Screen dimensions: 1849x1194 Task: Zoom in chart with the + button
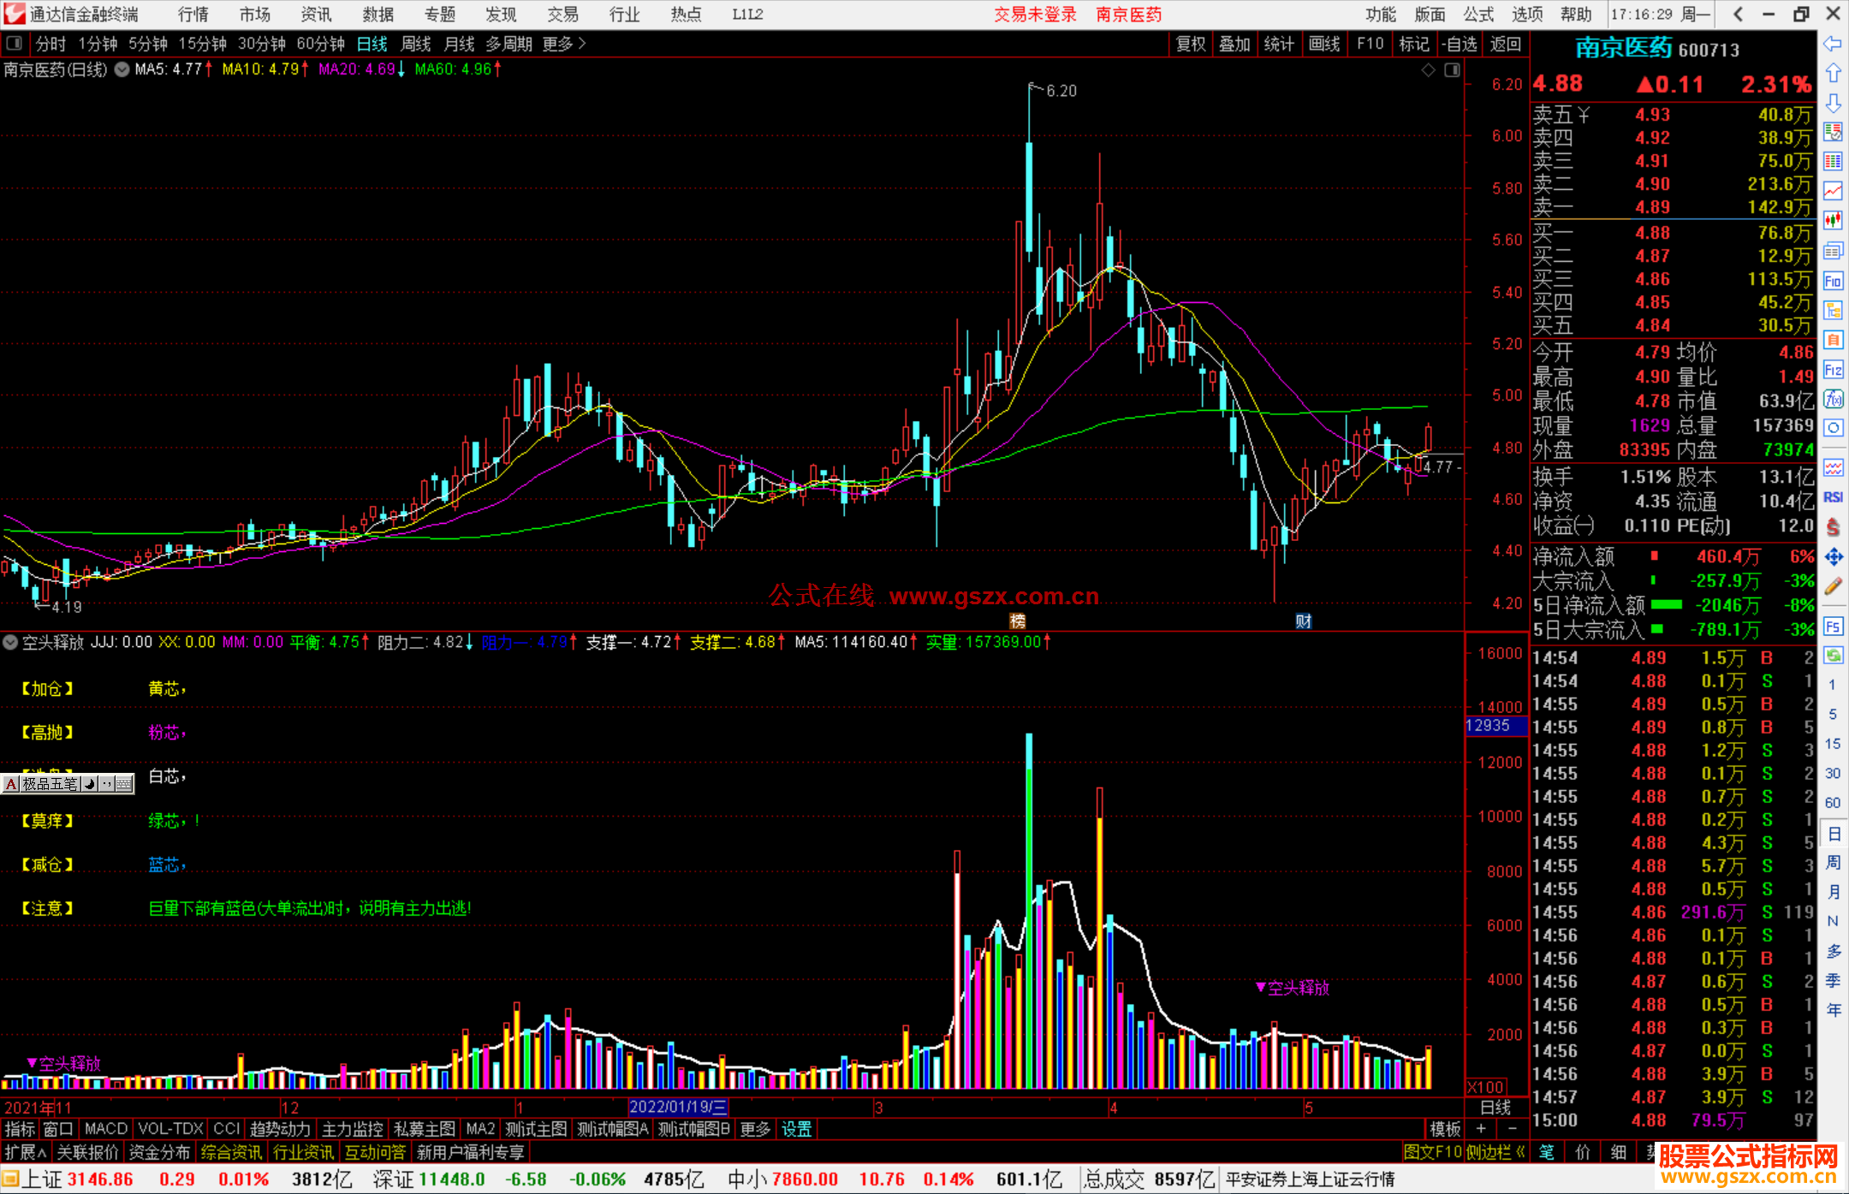(x=1482, y=1130)
